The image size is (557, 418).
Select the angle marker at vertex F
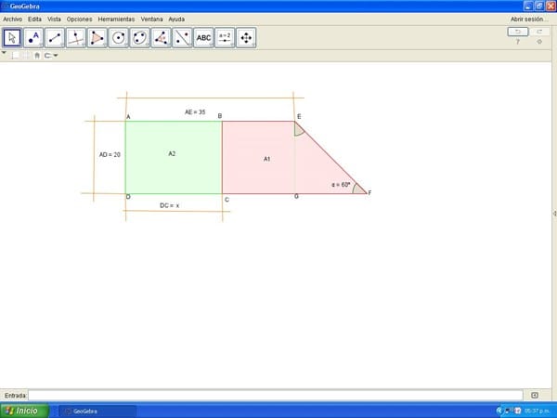[358, 189]
